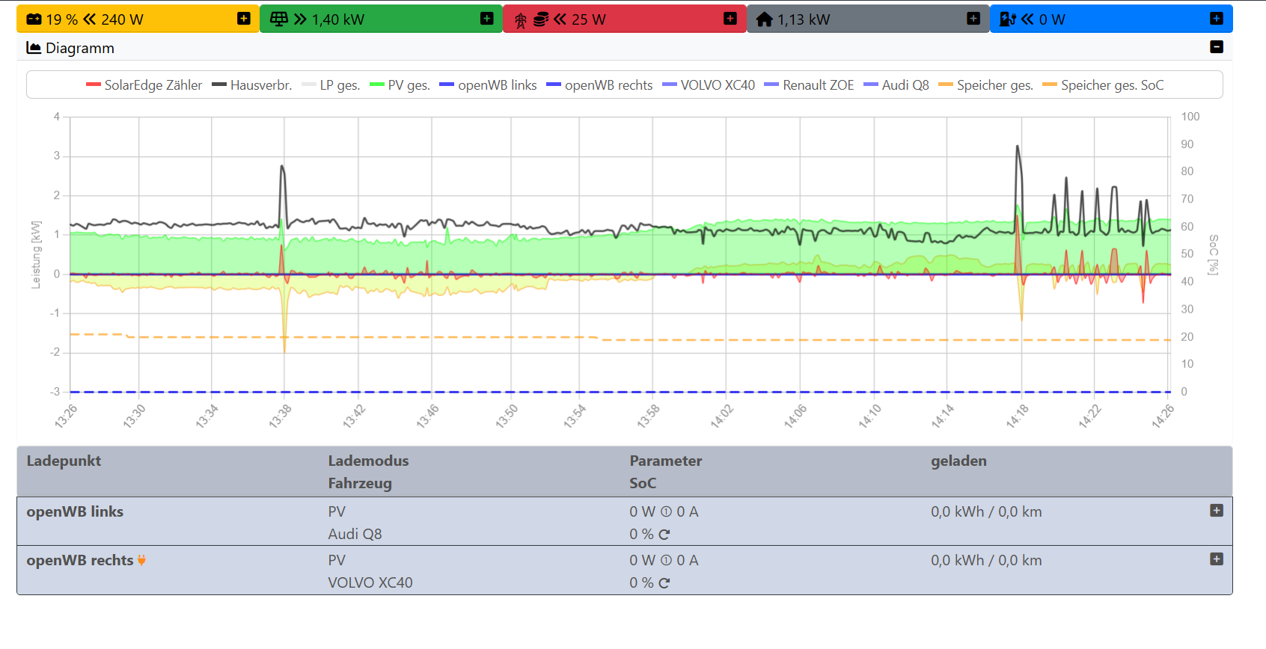The image size is (1266, 649).
Task: Click the battery icon in the yellow card
Action: click(x=34, y=19)
